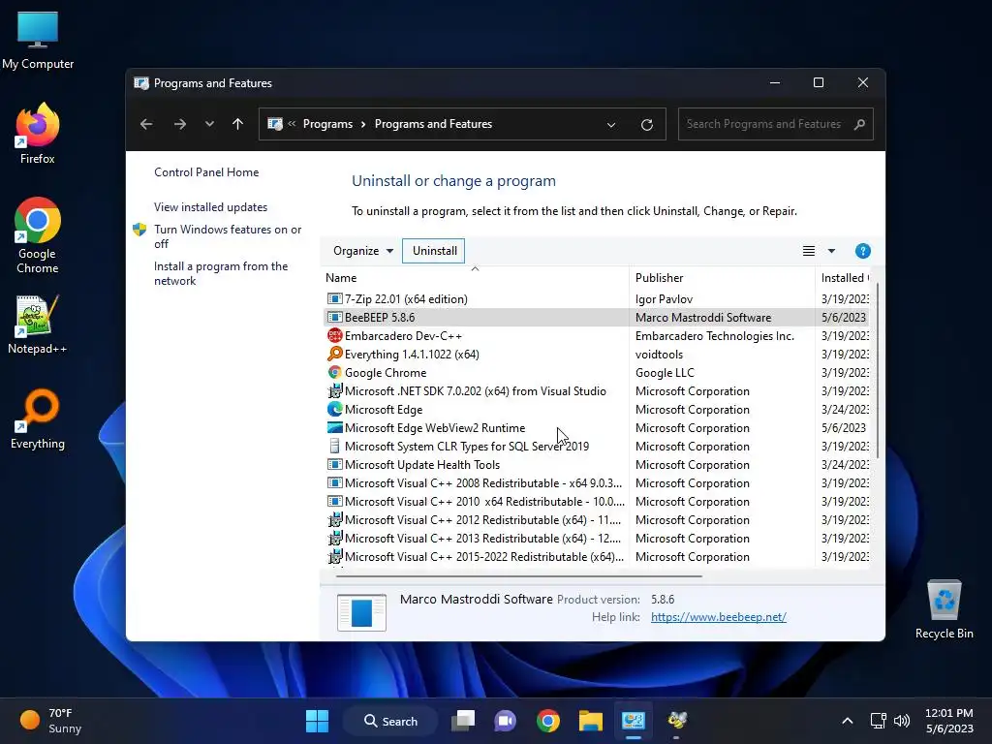Click Programs in the breadcrumb path
This screenshot has width=992, height=744.
pyautogui.click(x=327, y=124)
